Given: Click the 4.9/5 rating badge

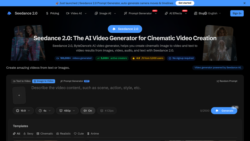Looking at the screenshot, I should pos(148,58).
